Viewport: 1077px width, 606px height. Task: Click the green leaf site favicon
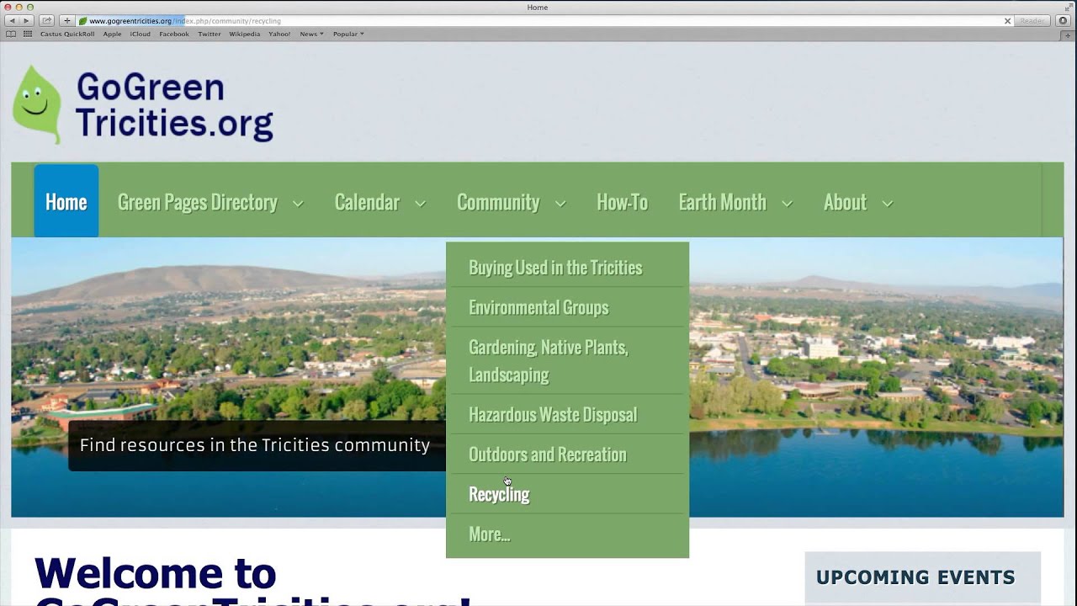point(82,21)
